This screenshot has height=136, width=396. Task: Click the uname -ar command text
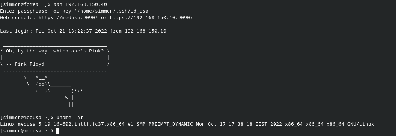pos(70,118)
